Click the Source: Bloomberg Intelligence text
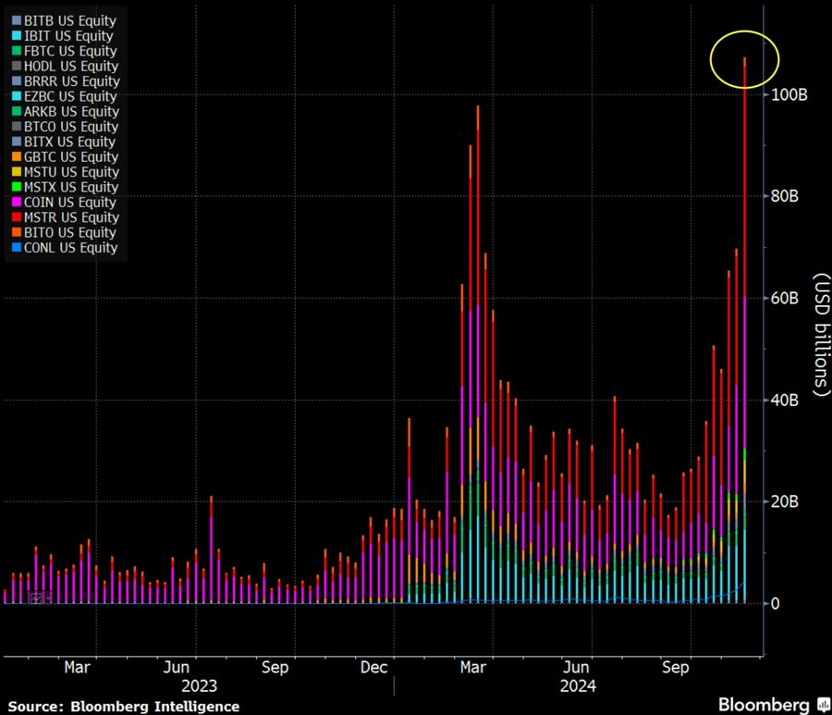 pos(124,706)
